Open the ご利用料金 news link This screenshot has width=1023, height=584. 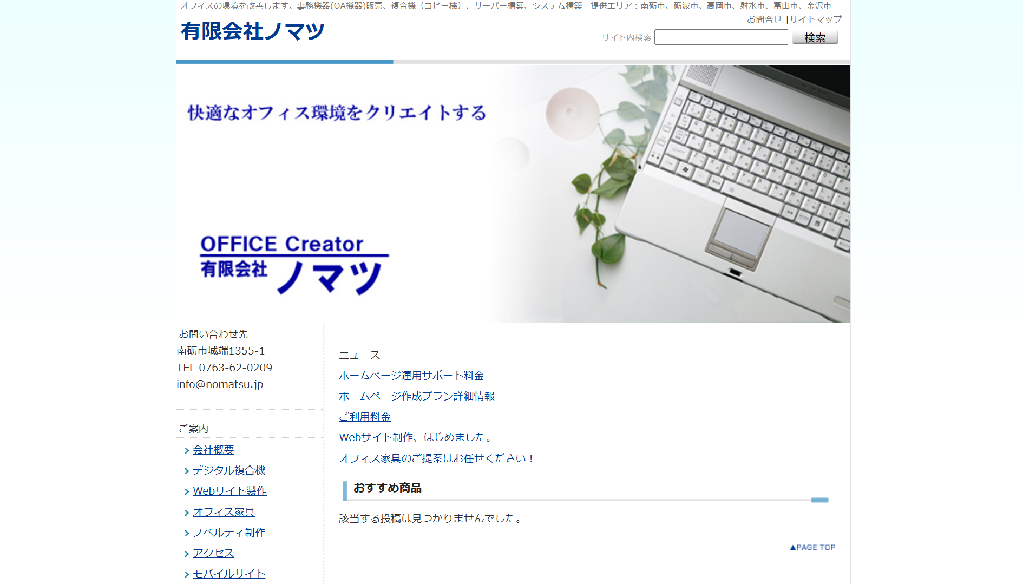coord(364,417)
